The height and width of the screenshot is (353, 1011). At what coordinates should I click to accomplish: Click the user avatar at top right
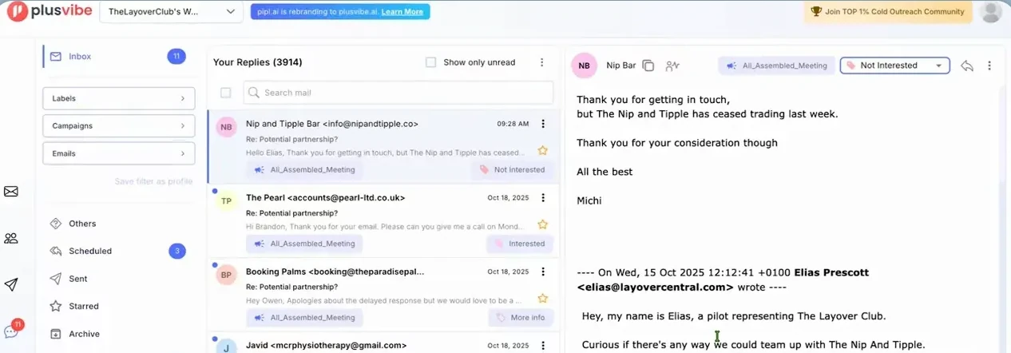pos(990,12)
